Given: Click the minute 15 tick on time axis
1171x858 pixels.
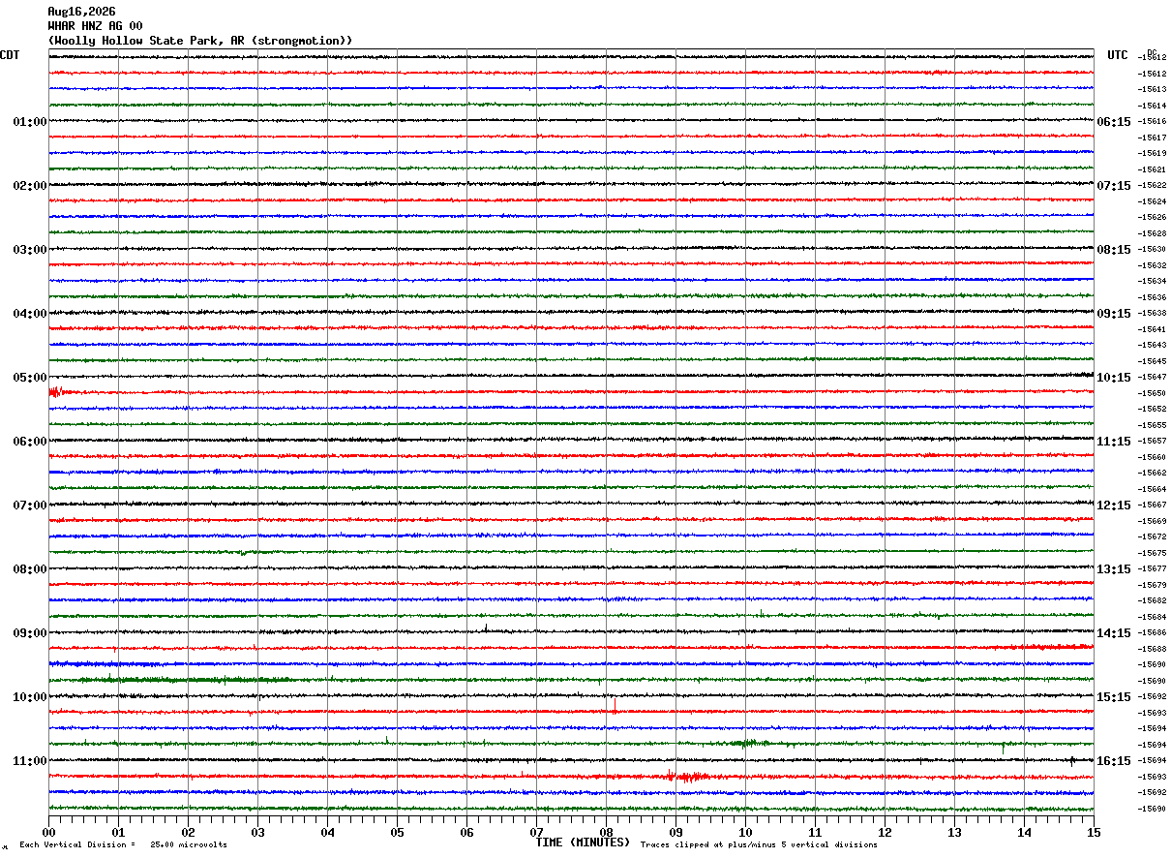Looking at the screenshot, I should coord(1094,833).
